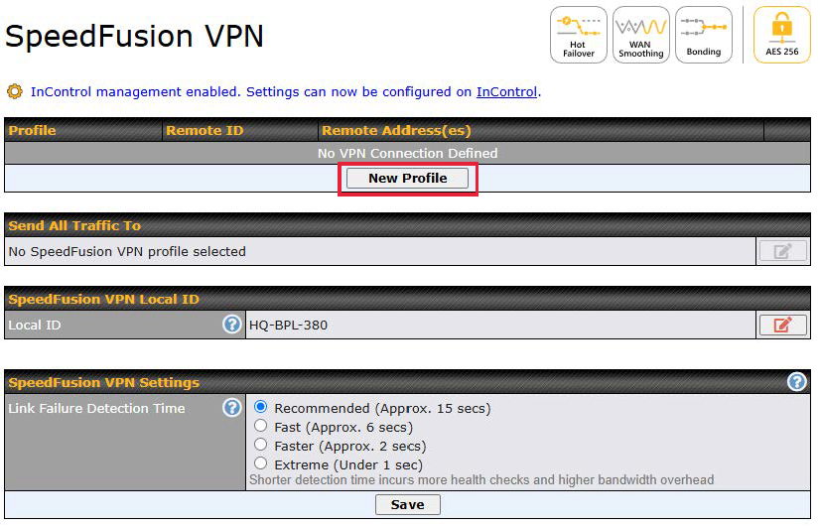Open help for SpeedFusion VPN Settings
820x526 pixels.
pyautogui.click(x=796, y=382)
